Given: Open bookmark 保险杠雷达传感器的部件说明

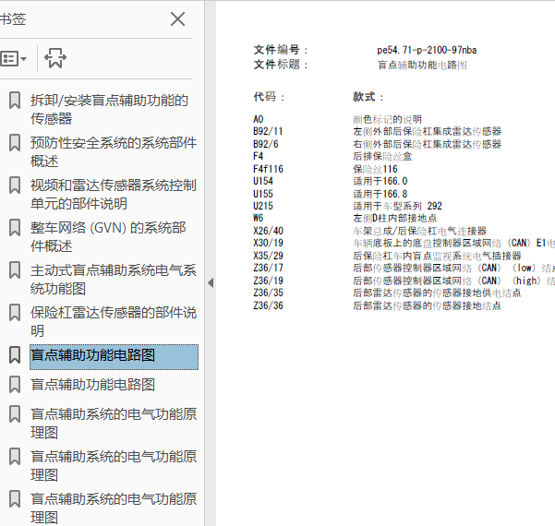Looking at the screenshot, I should click(x=114, y=321).
